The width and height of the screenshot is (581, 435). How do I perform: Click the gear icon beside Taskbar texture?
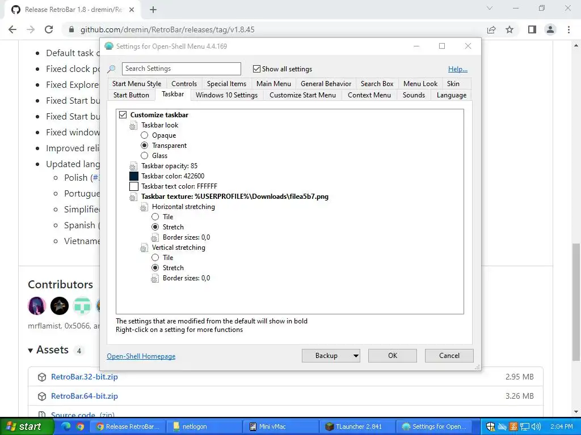tap(133, 197)
